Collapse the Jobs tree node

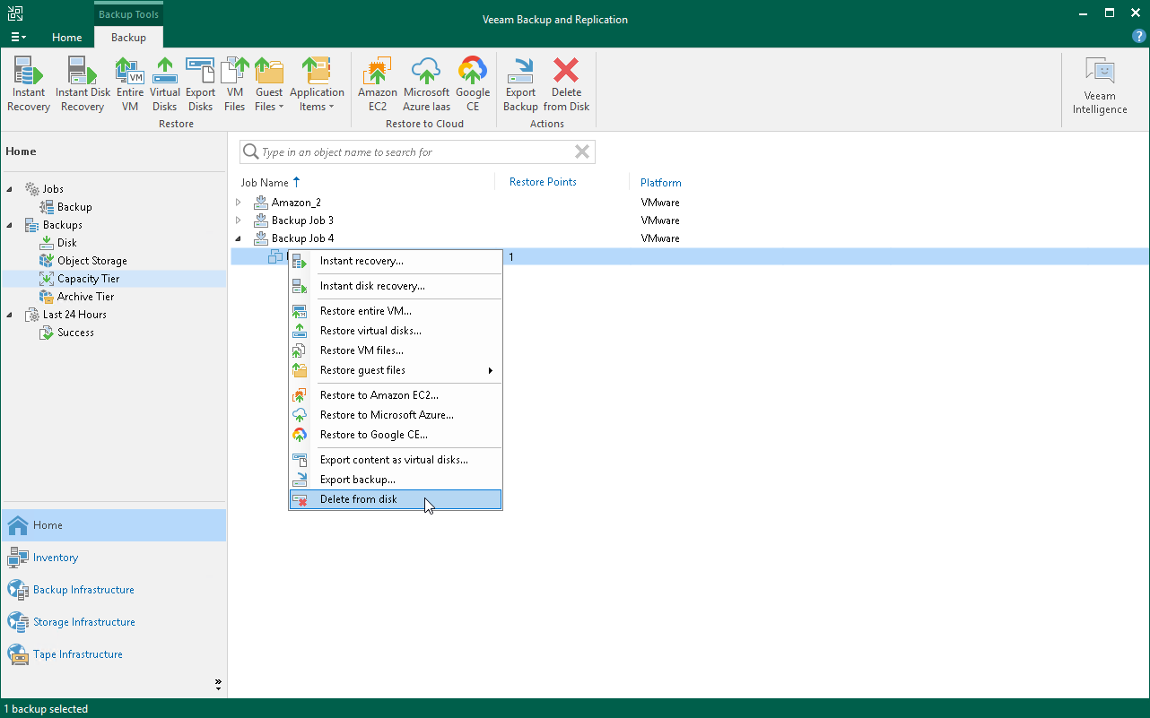click(9, 188)
